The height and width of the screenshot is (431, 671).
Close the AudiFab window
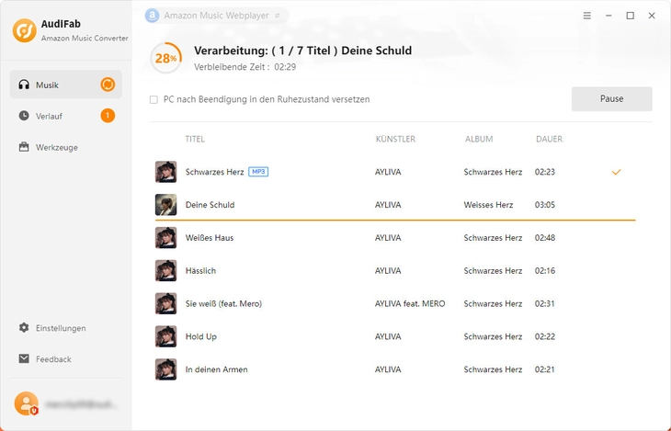(652, 16)
